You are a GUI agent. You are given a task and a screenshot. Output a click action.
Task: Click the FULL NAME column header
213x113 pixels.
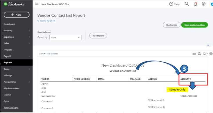click(x=135, y=79)
